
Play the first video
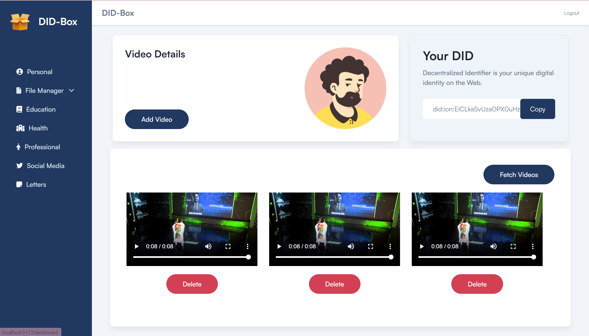137,246
